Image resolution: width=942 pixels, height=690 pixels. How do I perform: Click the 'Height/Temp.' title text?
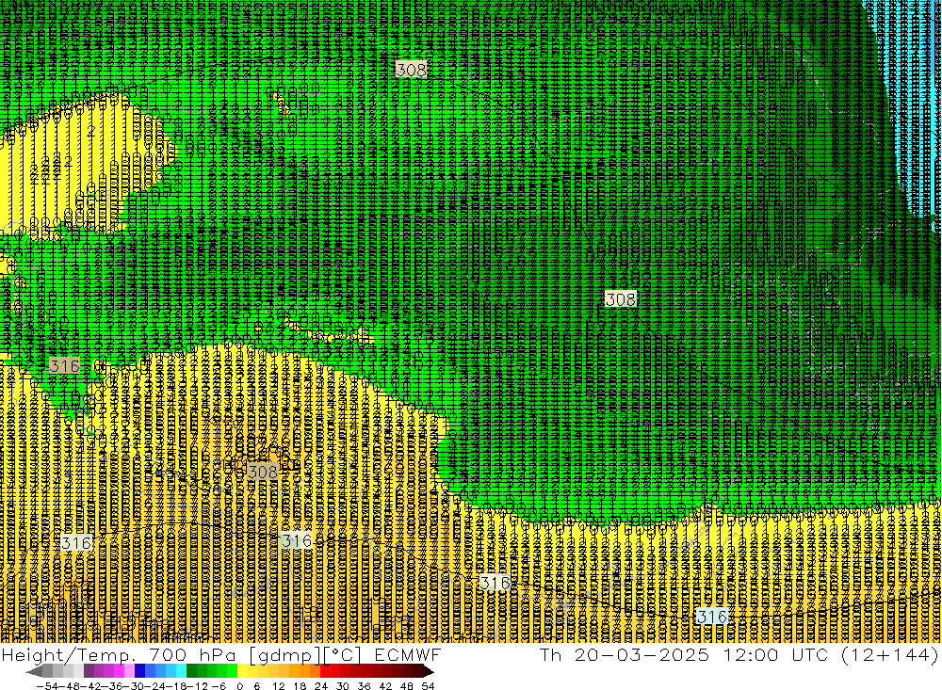(69, 654)
